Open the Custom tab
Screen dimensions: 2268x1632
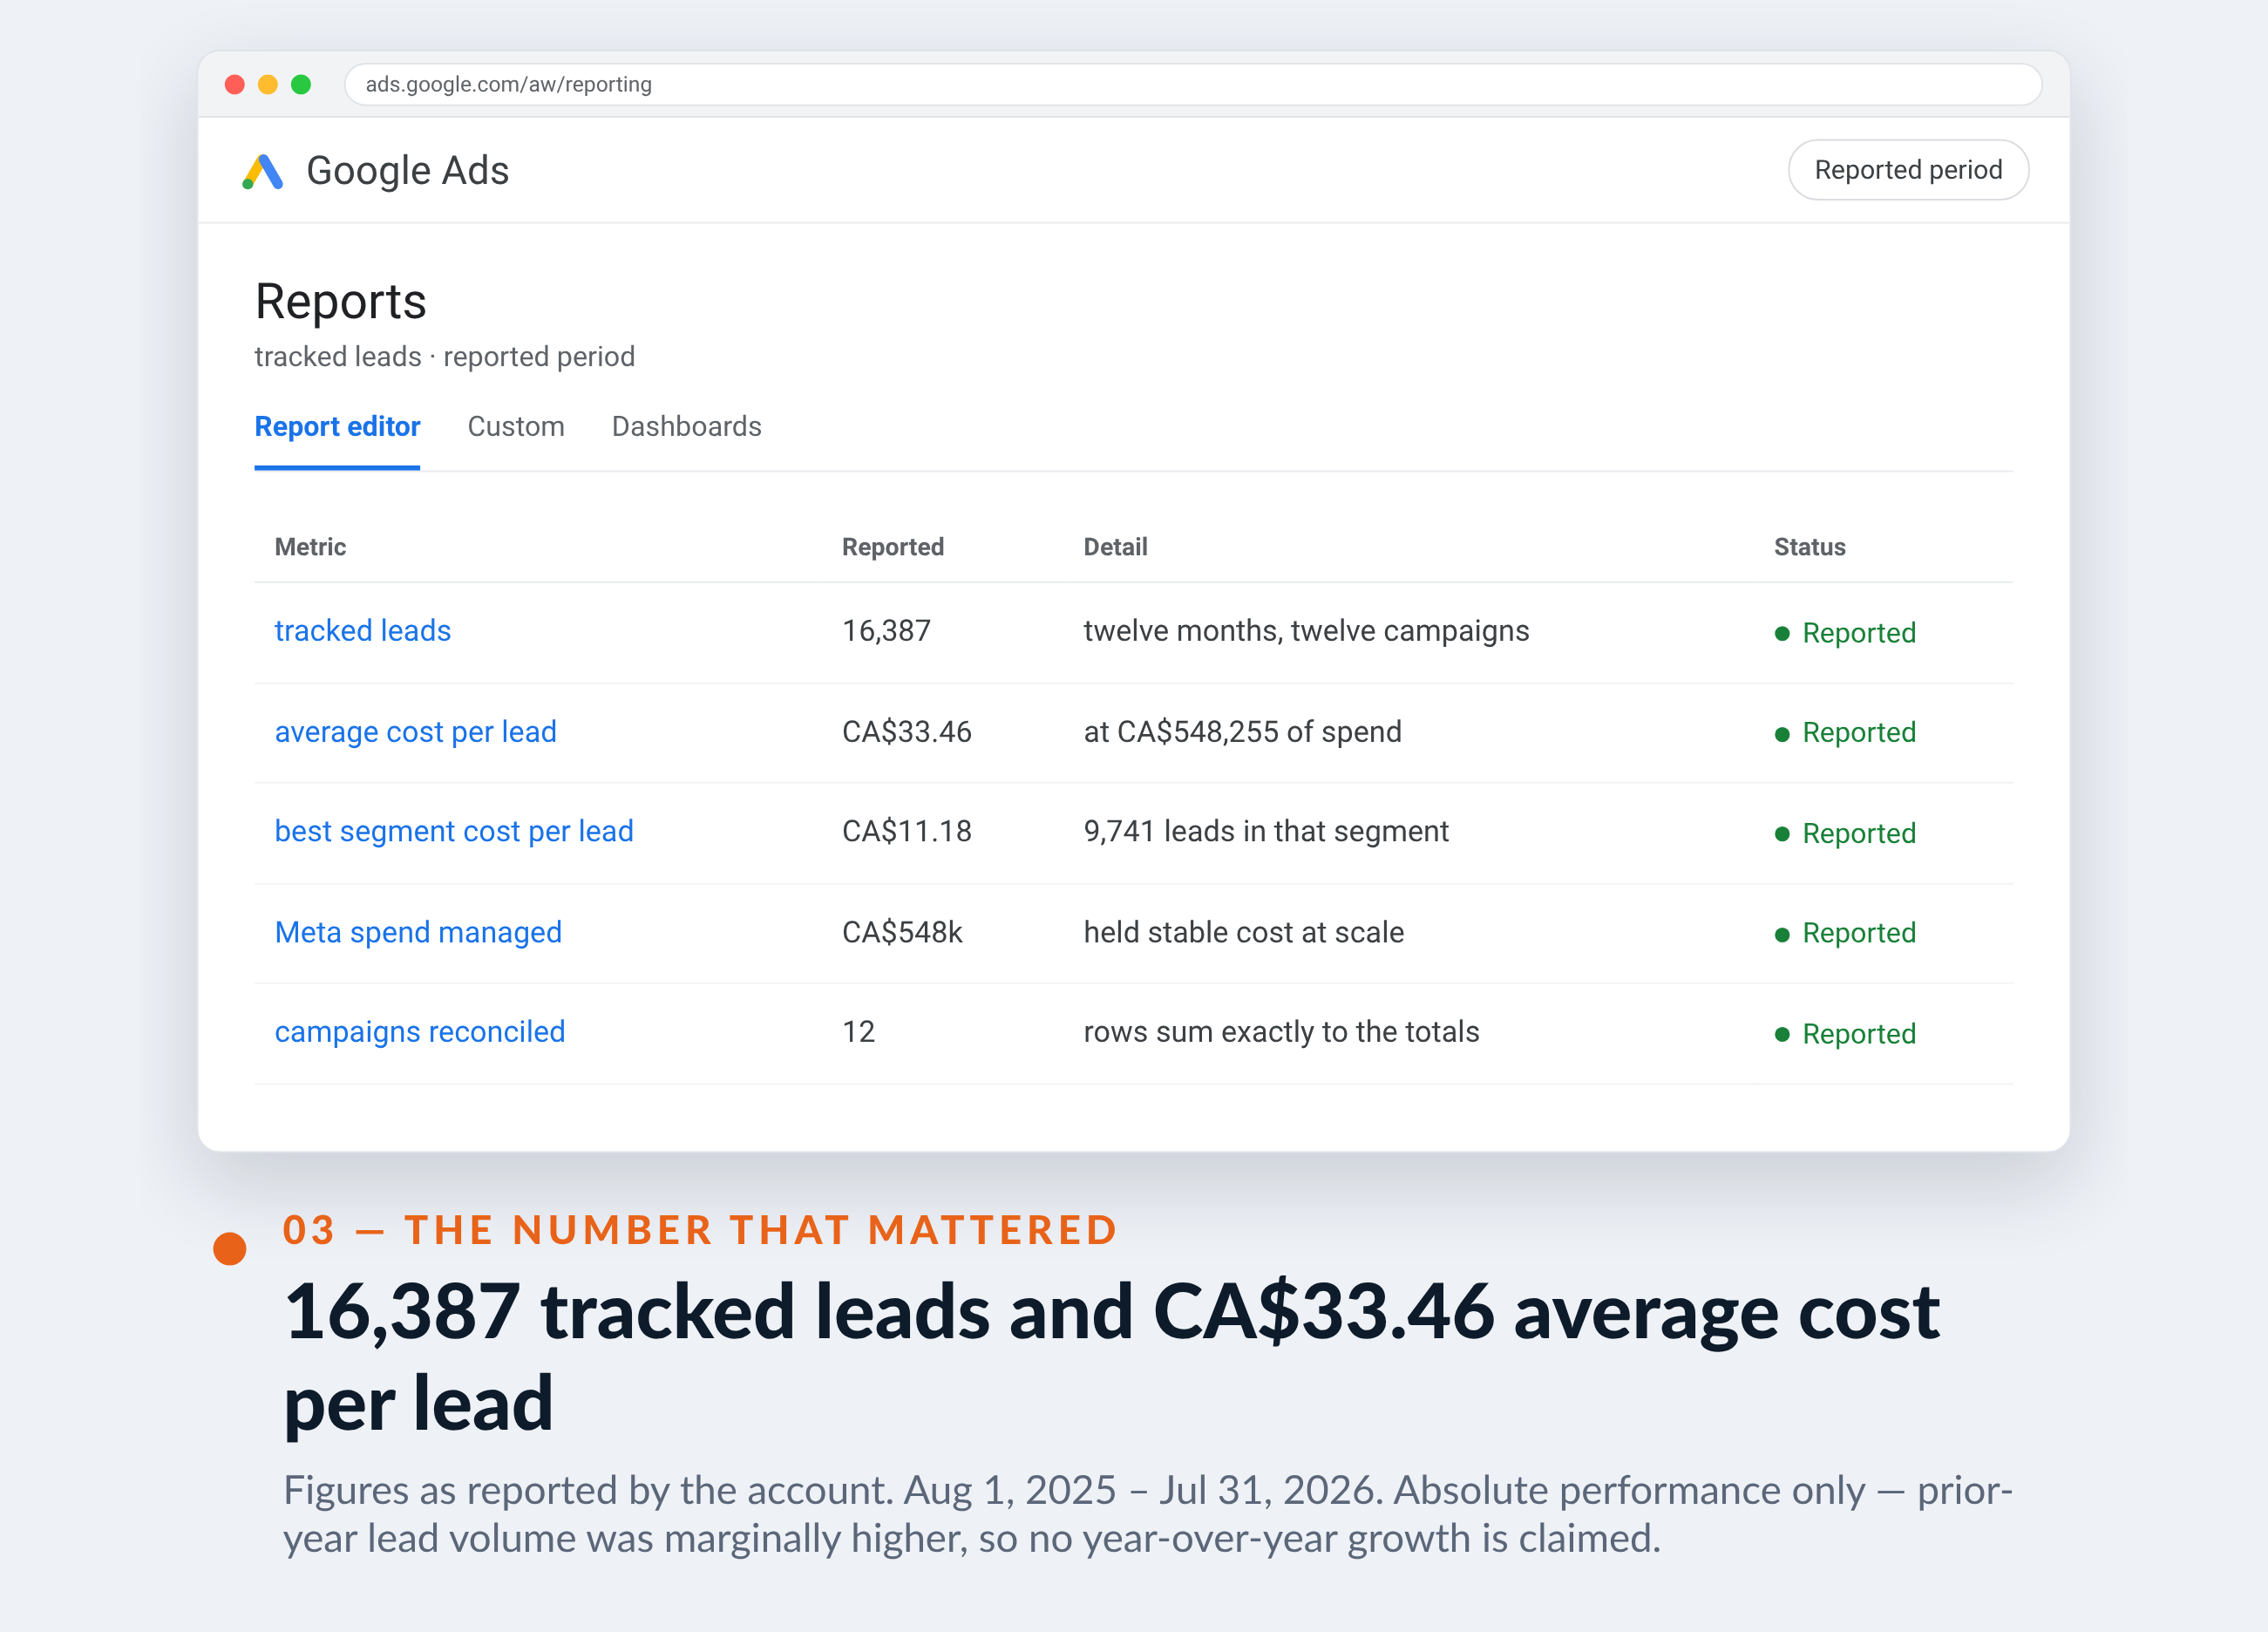(516, 427)
